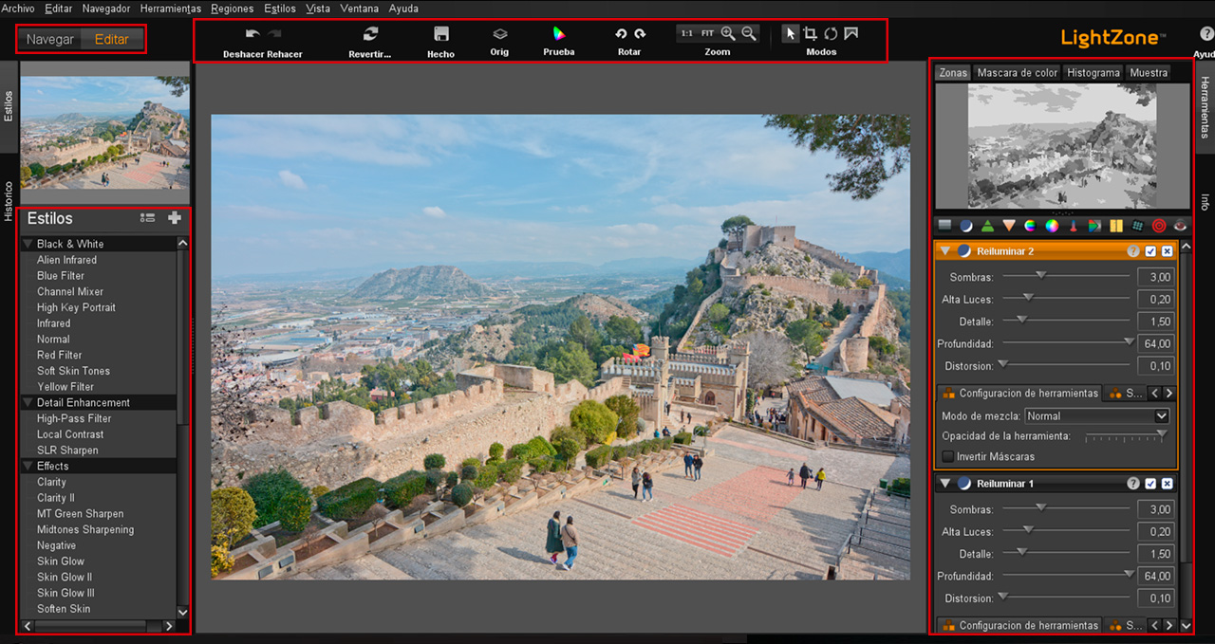Open the Red-Eye removal tool
Image resolution: width=1215 pixels, height=644 pixels.
[1182, 225]
